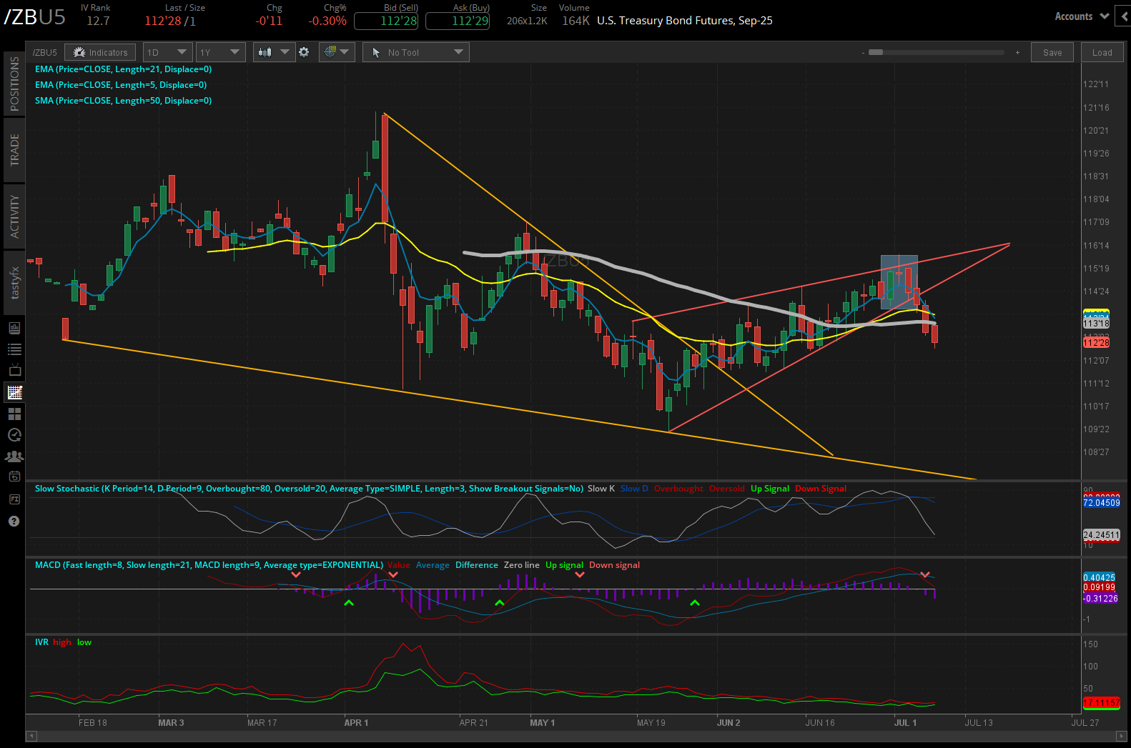This screenshot has width=1131, height=748.
Task: Click the IVR high legend label
Action: click(x=62, y=642)
